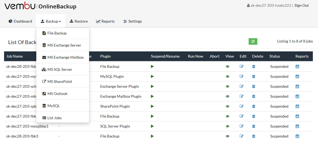Open reports calendar for Exchange Mailbox Plugin

point(297,96)
